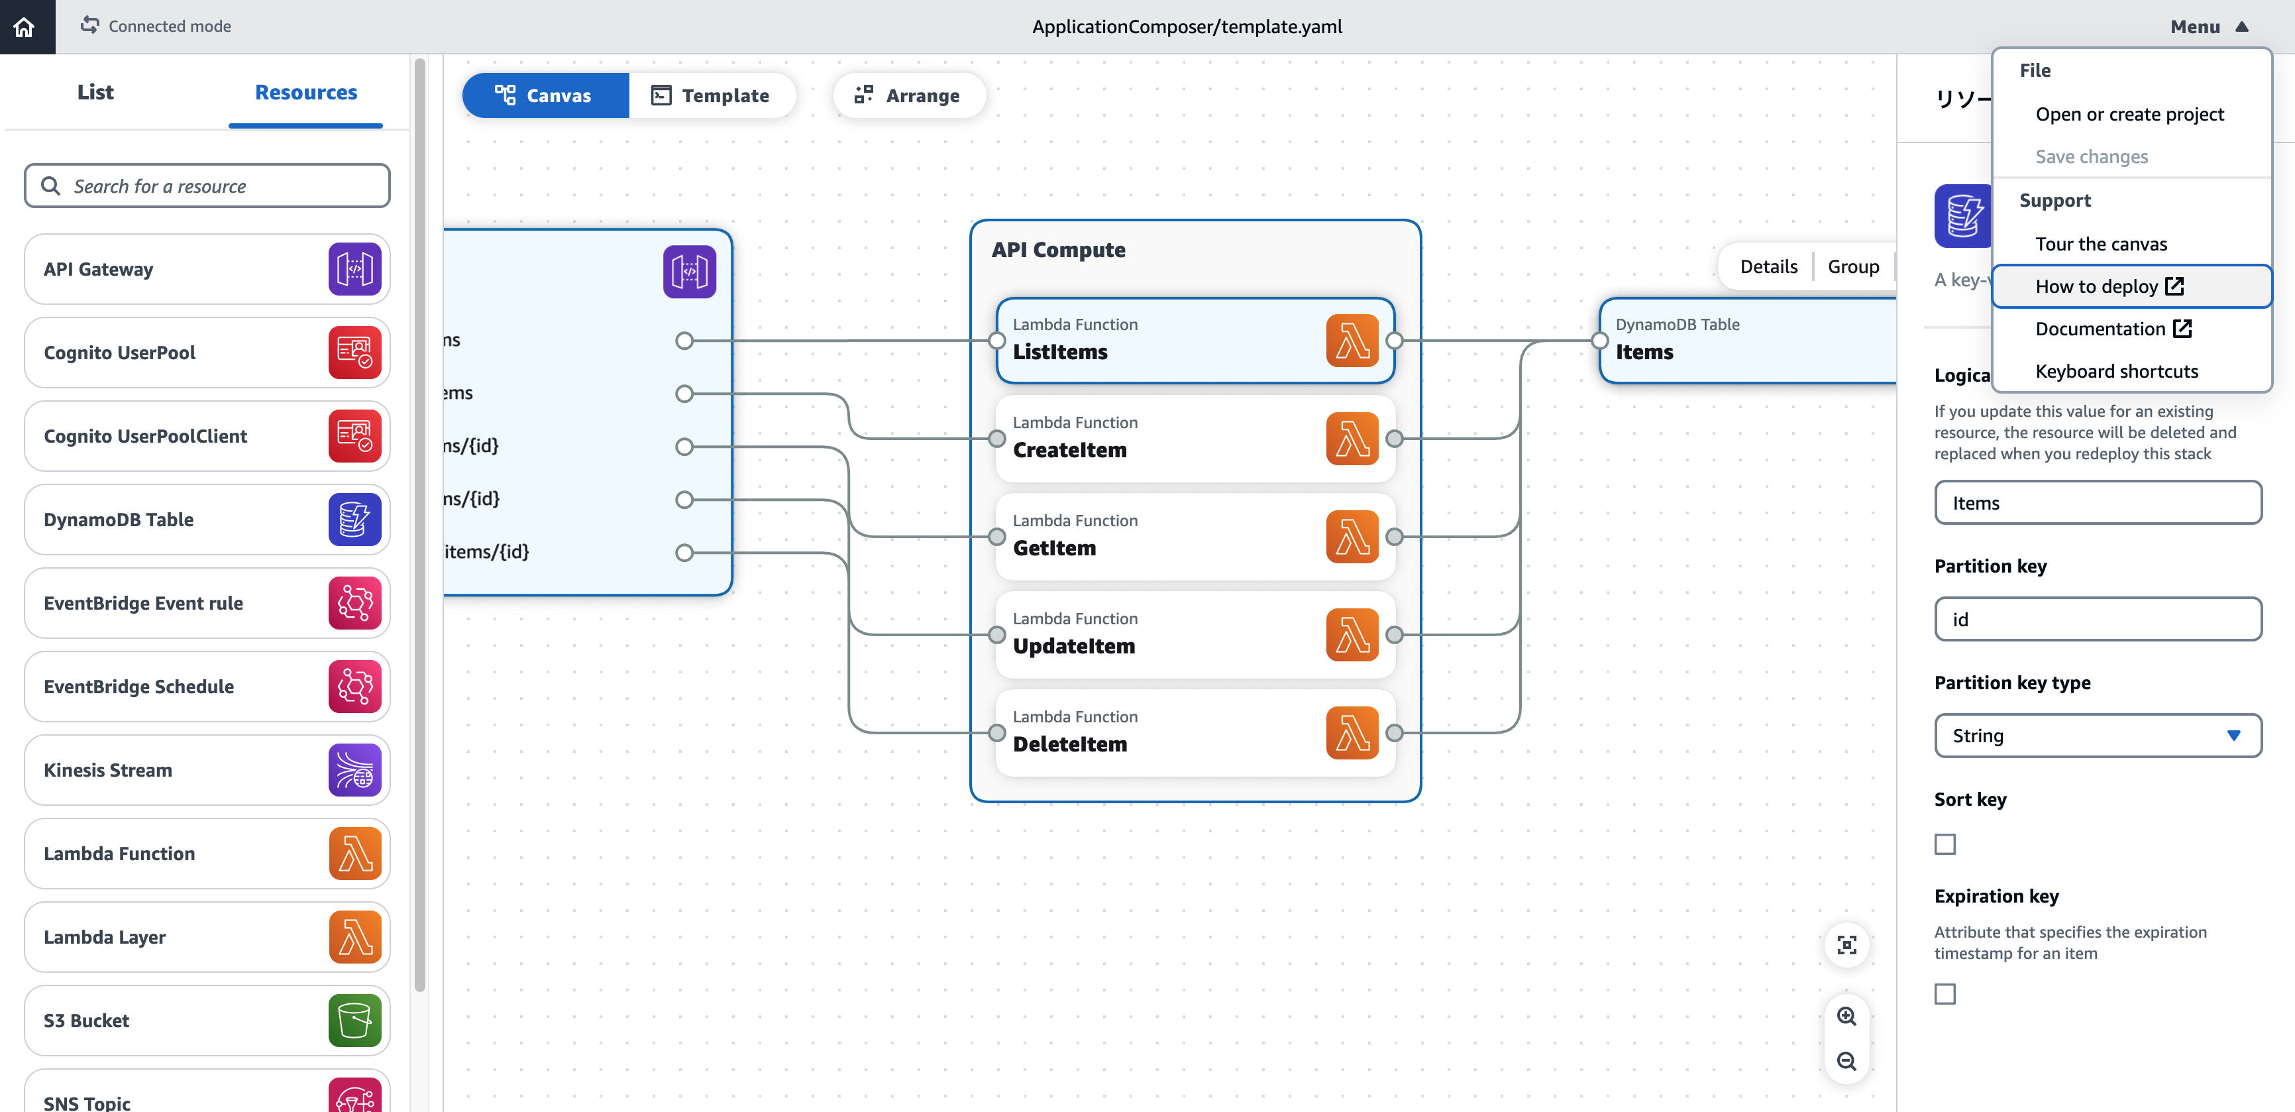Switch to Template view
The width and height of the screenshot is (2295, 1112).
coord(711,95)
